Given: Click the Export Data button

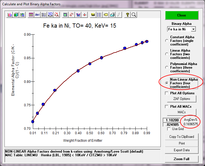Looking at the screenshot, I should click(181, 150).
